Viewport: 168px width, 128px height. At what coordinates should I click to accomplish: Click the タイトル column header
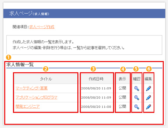46,79
